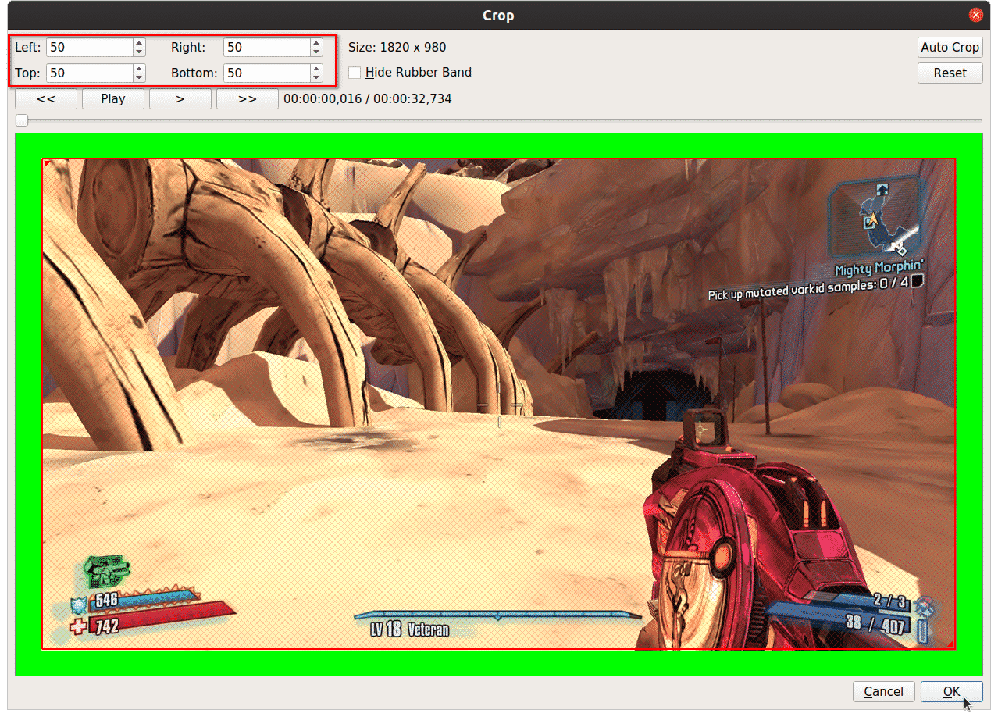Click top-left corner handle of rubber band
Image resolution: width=998 pixels, height=717 pixels.
tap(45, 162)
